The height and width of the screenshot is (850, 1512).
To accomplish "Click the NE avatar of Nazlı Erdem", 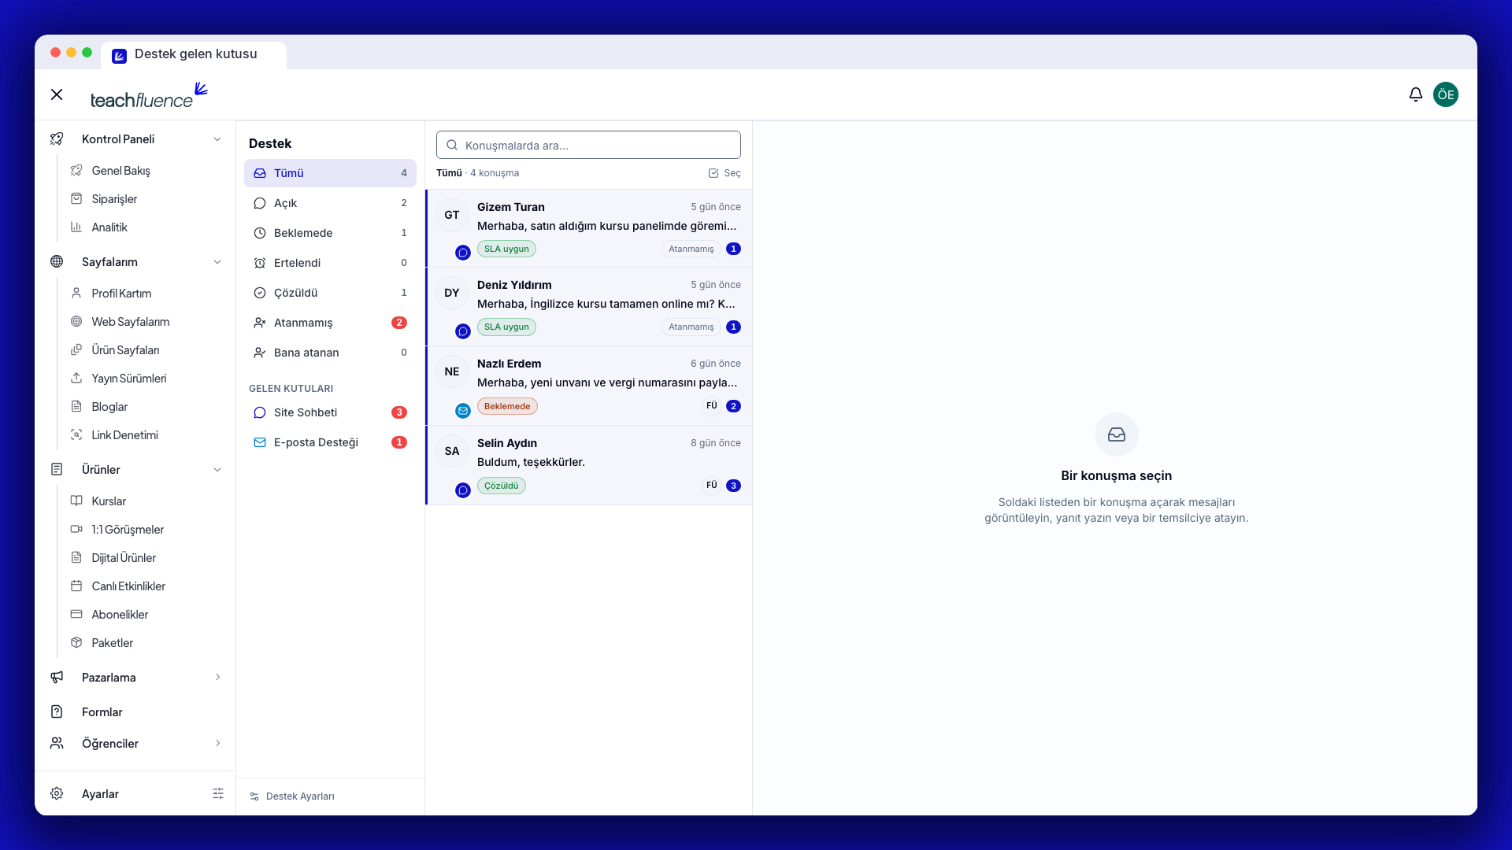I will (x=452, y=371).
